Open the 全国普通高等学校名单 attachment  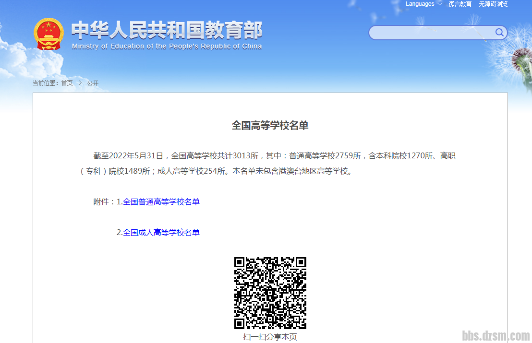coord(161,202)
